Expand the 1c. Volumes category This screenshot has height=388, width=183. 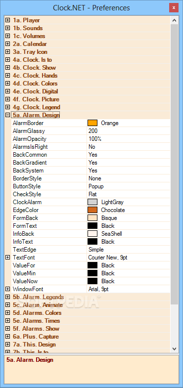tap(8, 36)
